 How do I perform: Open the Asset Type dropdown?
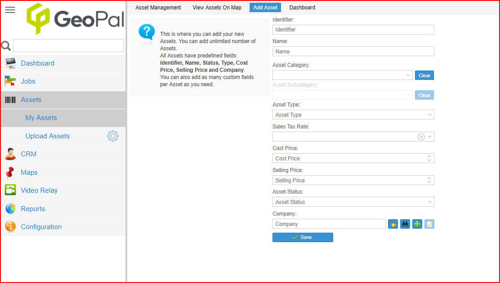tap(429, 115)
